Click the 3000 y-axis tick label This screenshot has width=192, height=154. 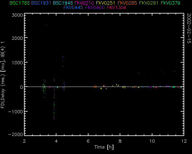click(x=17, y=15)
